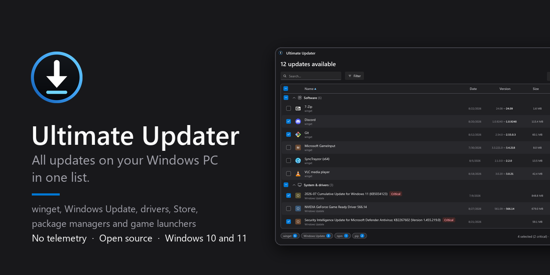The height and width of the screenshot is (275, 550).
Task: Check the 7-Zip update checkbox
Action: tap(289, 108)
